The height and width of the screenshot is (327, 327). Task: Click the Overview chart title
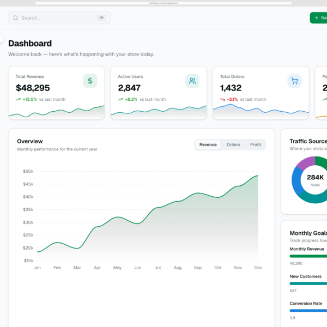(30, 141)
